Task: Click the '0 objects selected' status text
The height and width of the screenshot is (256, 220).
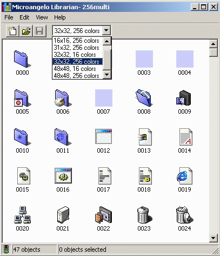Action: [83, 250]
